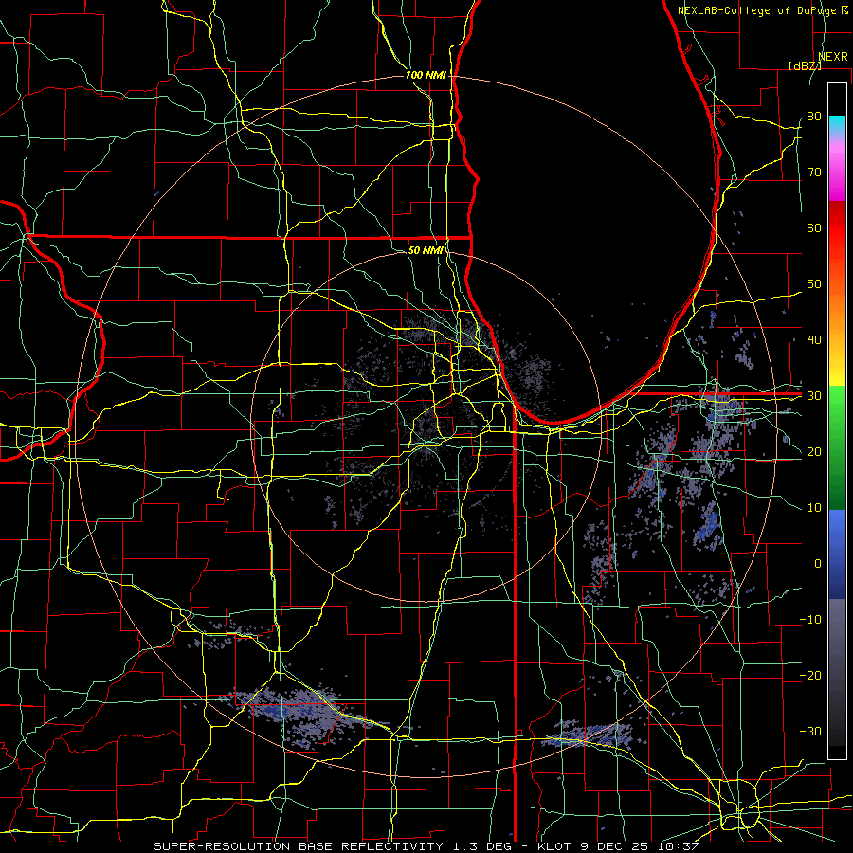Click the 20 value on the dBZ scale
Screen dimensions: 853x853
click(x=814, y=451)
